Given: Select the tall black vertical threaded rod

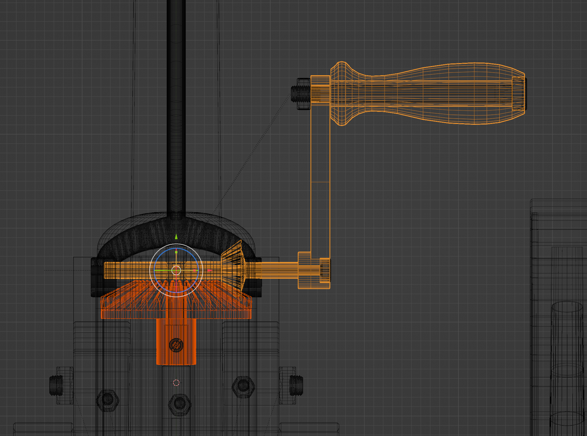Looking at the screenshot, I should point(176,118).
